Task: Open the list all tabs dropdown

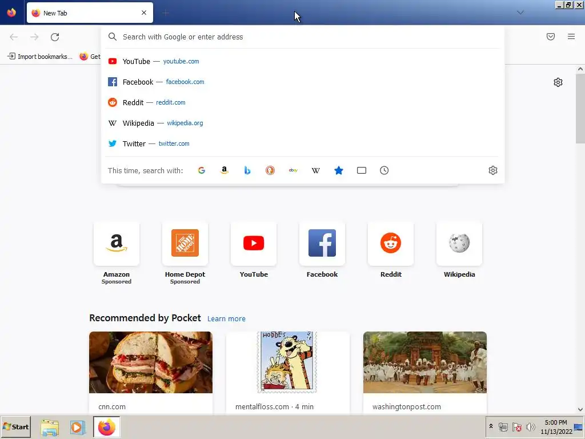Action: click(520, 13)
